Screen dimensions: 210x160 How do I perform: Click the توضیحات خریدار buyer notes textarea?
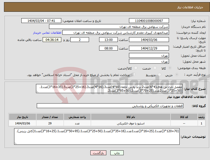[x=97, y=136]
